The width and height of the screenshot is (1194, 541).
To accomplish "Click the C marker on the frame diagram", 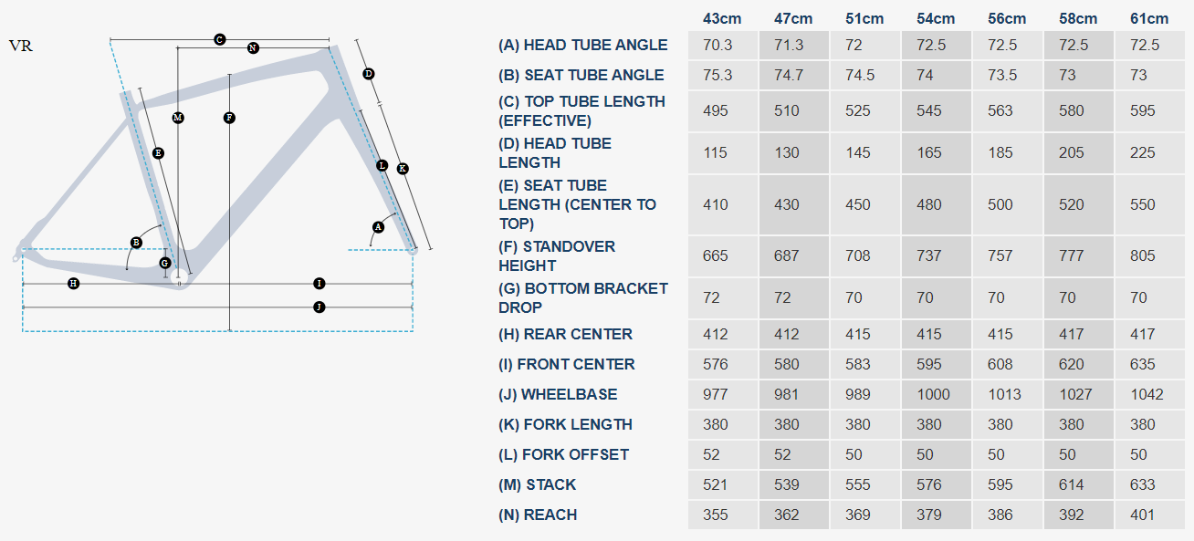I will pyautogui.click(x=220, y=39).
